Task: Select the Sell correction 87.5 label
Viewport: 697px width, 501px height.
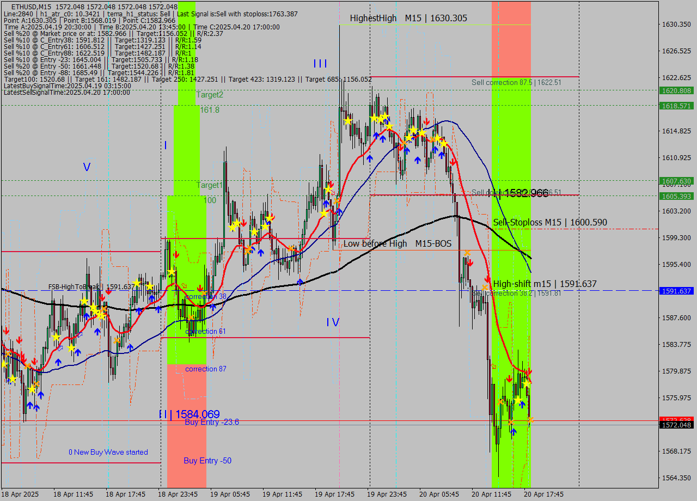Action: pyautogui.click(x=516, y=82)
